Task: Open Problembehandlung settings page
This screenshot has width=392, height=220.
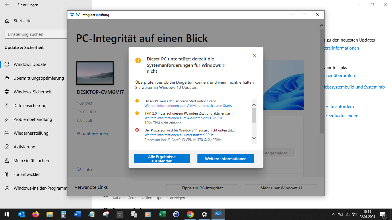Action: click(x=33, y=119)
